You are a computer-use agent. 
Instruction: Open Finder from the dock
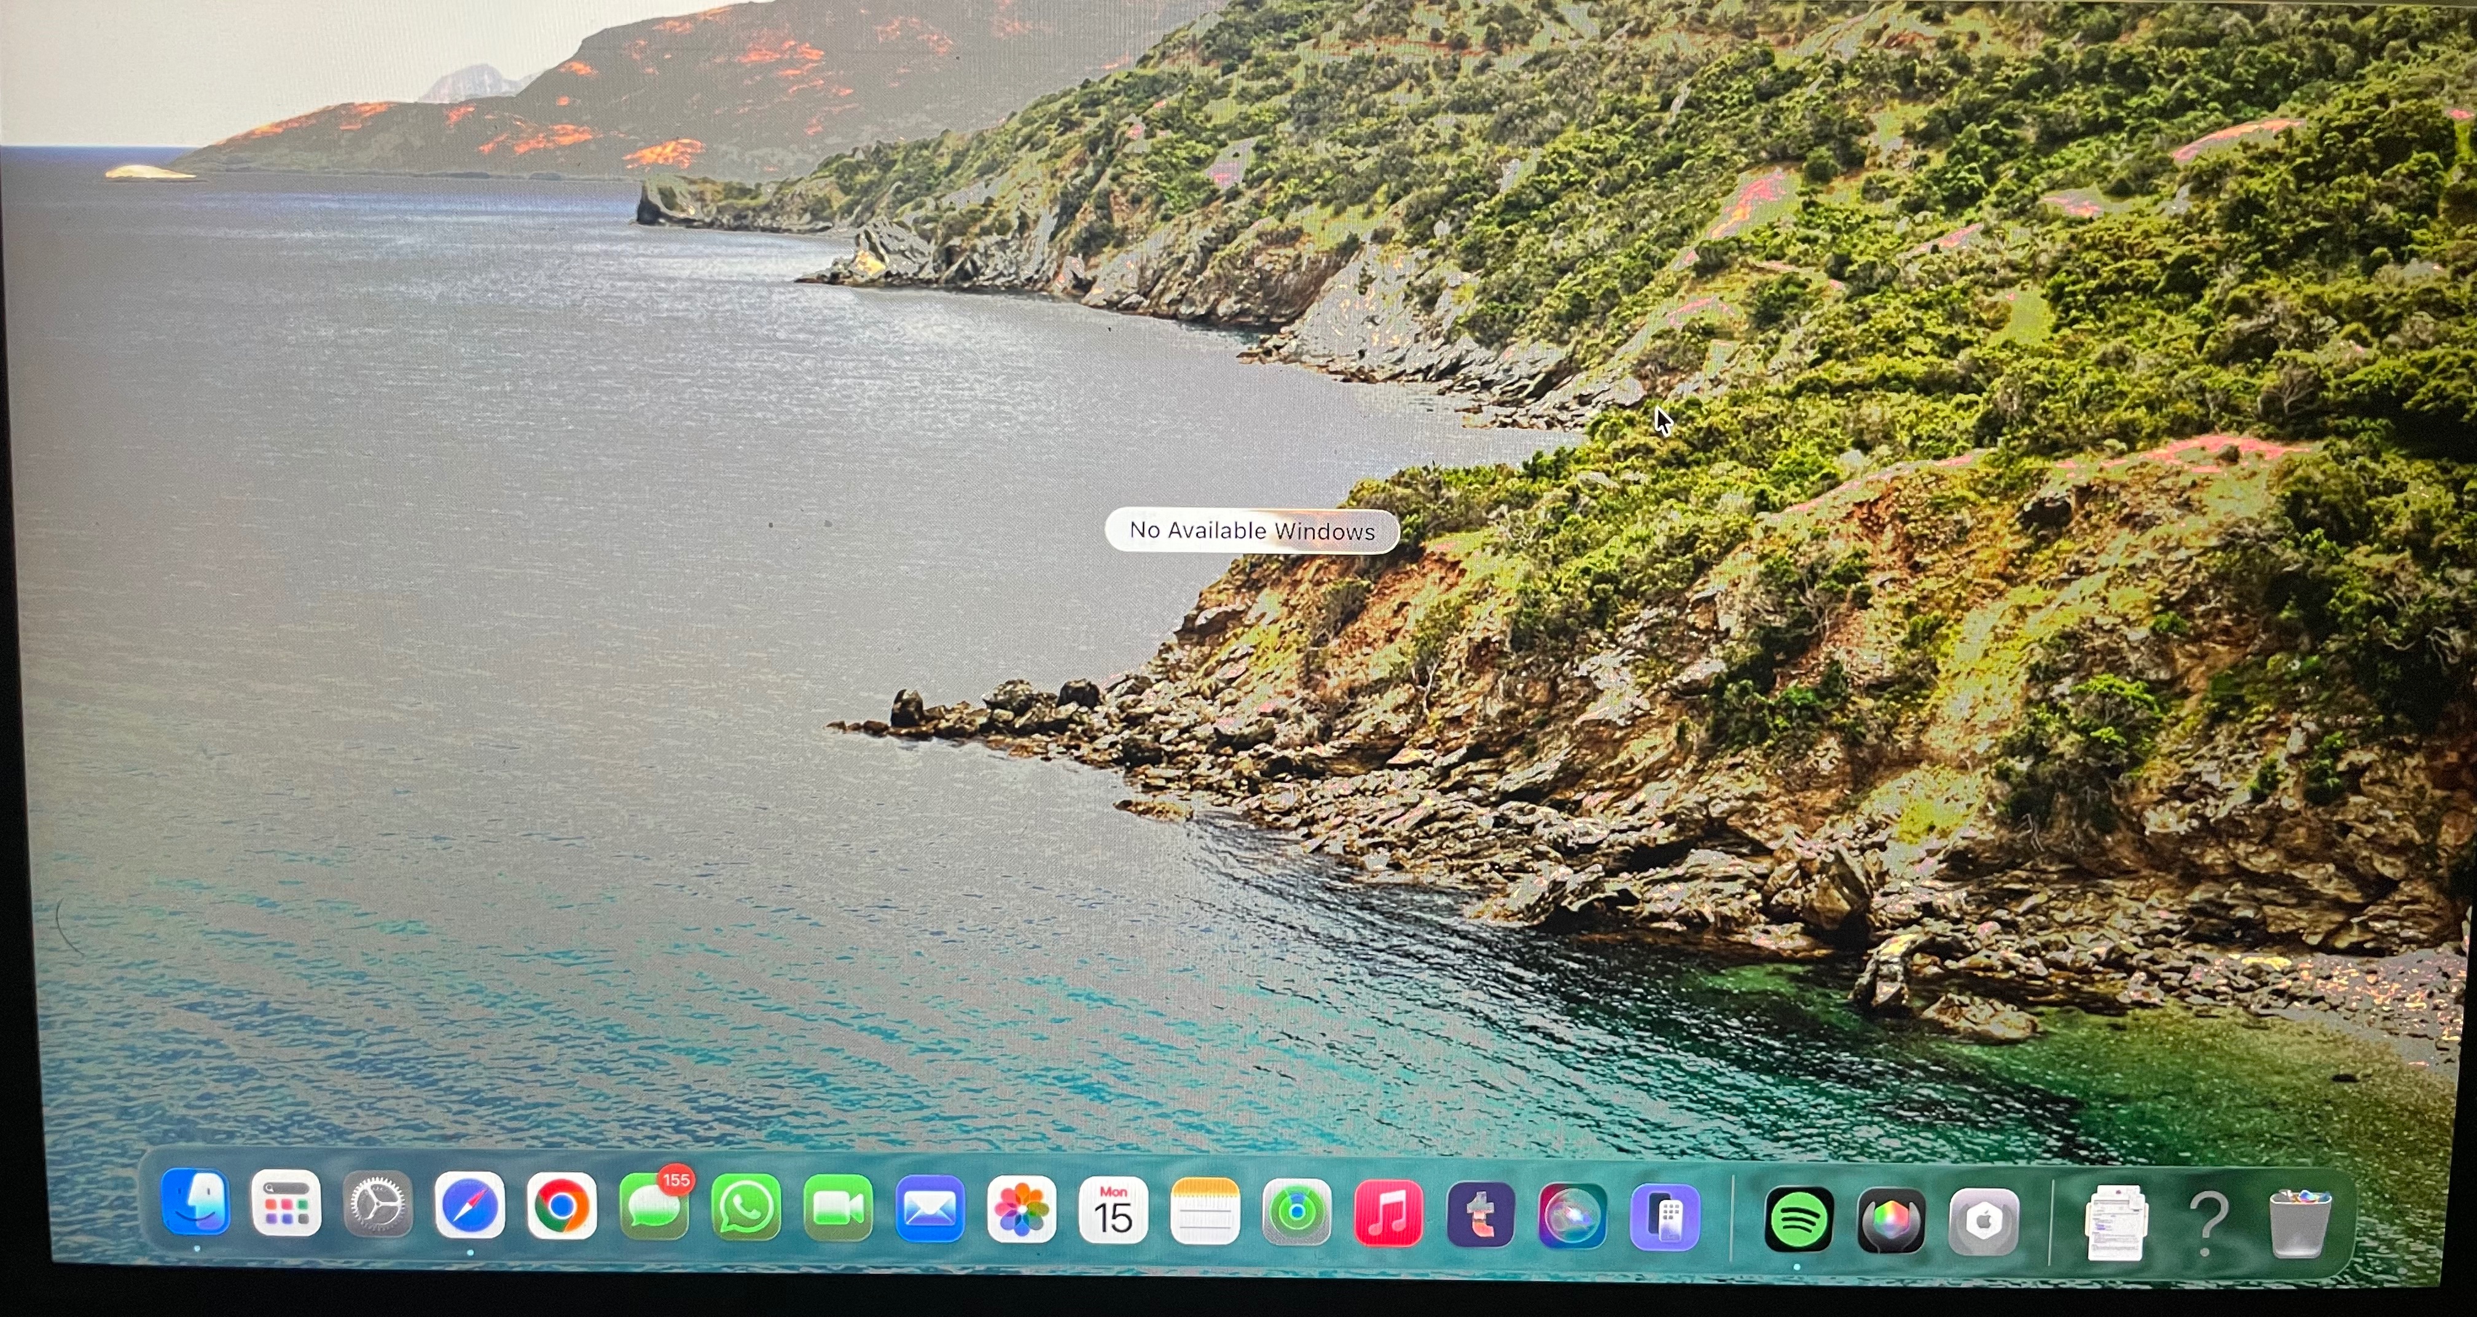coord(196,1203)
